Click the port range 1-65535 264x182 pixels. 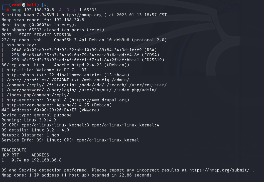[88, 10]
